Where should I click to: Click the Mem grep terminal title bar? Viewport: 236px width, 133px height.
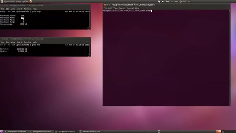[x=45, y=39]
